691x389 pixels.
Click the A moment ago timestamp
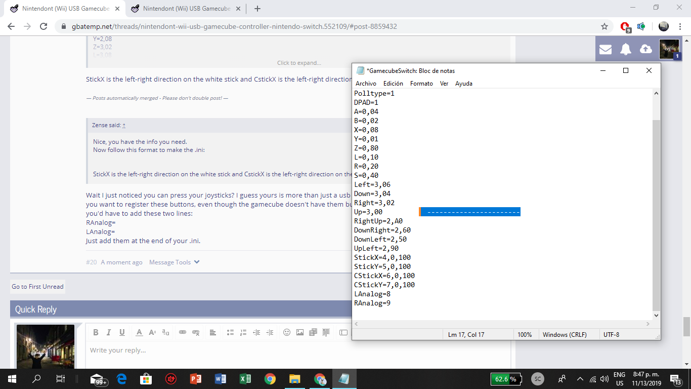pyautogui.click(x=121, y=262)
